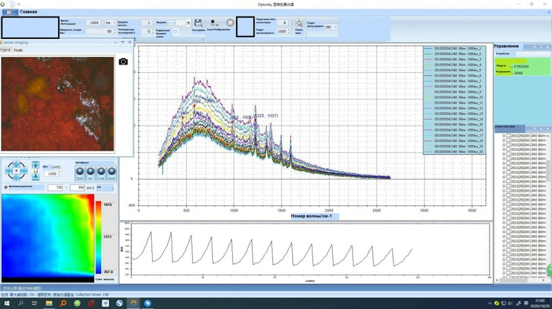Expand the first spectrum tree node
Image resolution: width=552 pixels, height=309 pixels.
[x=504, y=136]
